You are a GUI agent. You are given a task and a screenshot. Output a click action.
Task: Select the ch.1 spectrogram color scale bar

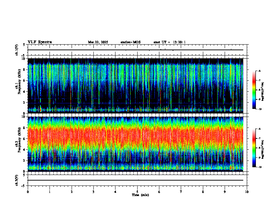pos(254,90)
